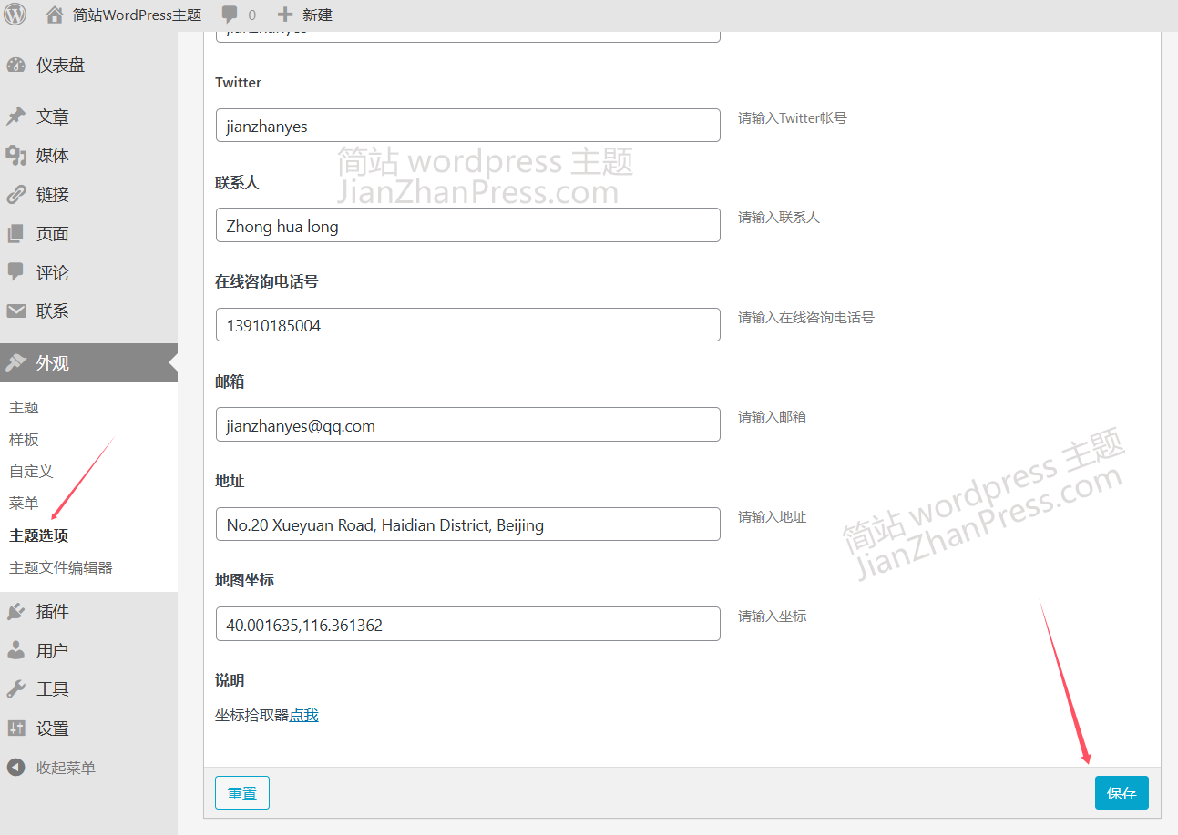The width and height of the screenshot is (1178, 835).
Task: Open Posts via the pushpin icon
Action: click(15, 117)
